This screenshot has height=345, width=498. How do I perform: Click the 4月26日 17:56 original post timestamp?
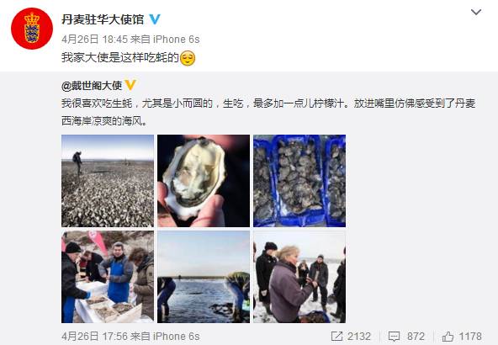[x=94, y=336]
